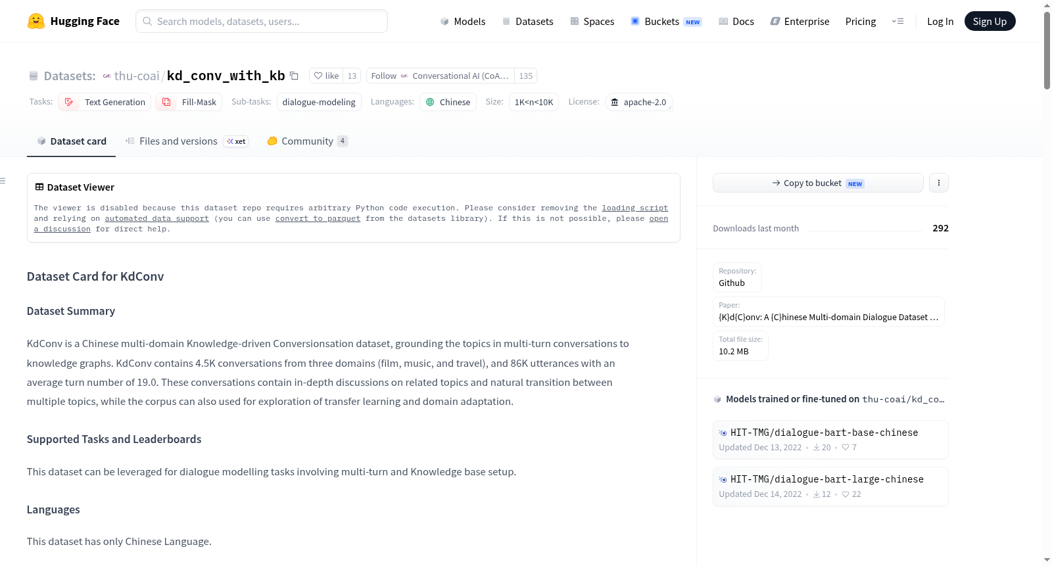Viewport: 1052px width, 566px height.
Task: Click the Copy to bucket button
Action: [818, 183]
